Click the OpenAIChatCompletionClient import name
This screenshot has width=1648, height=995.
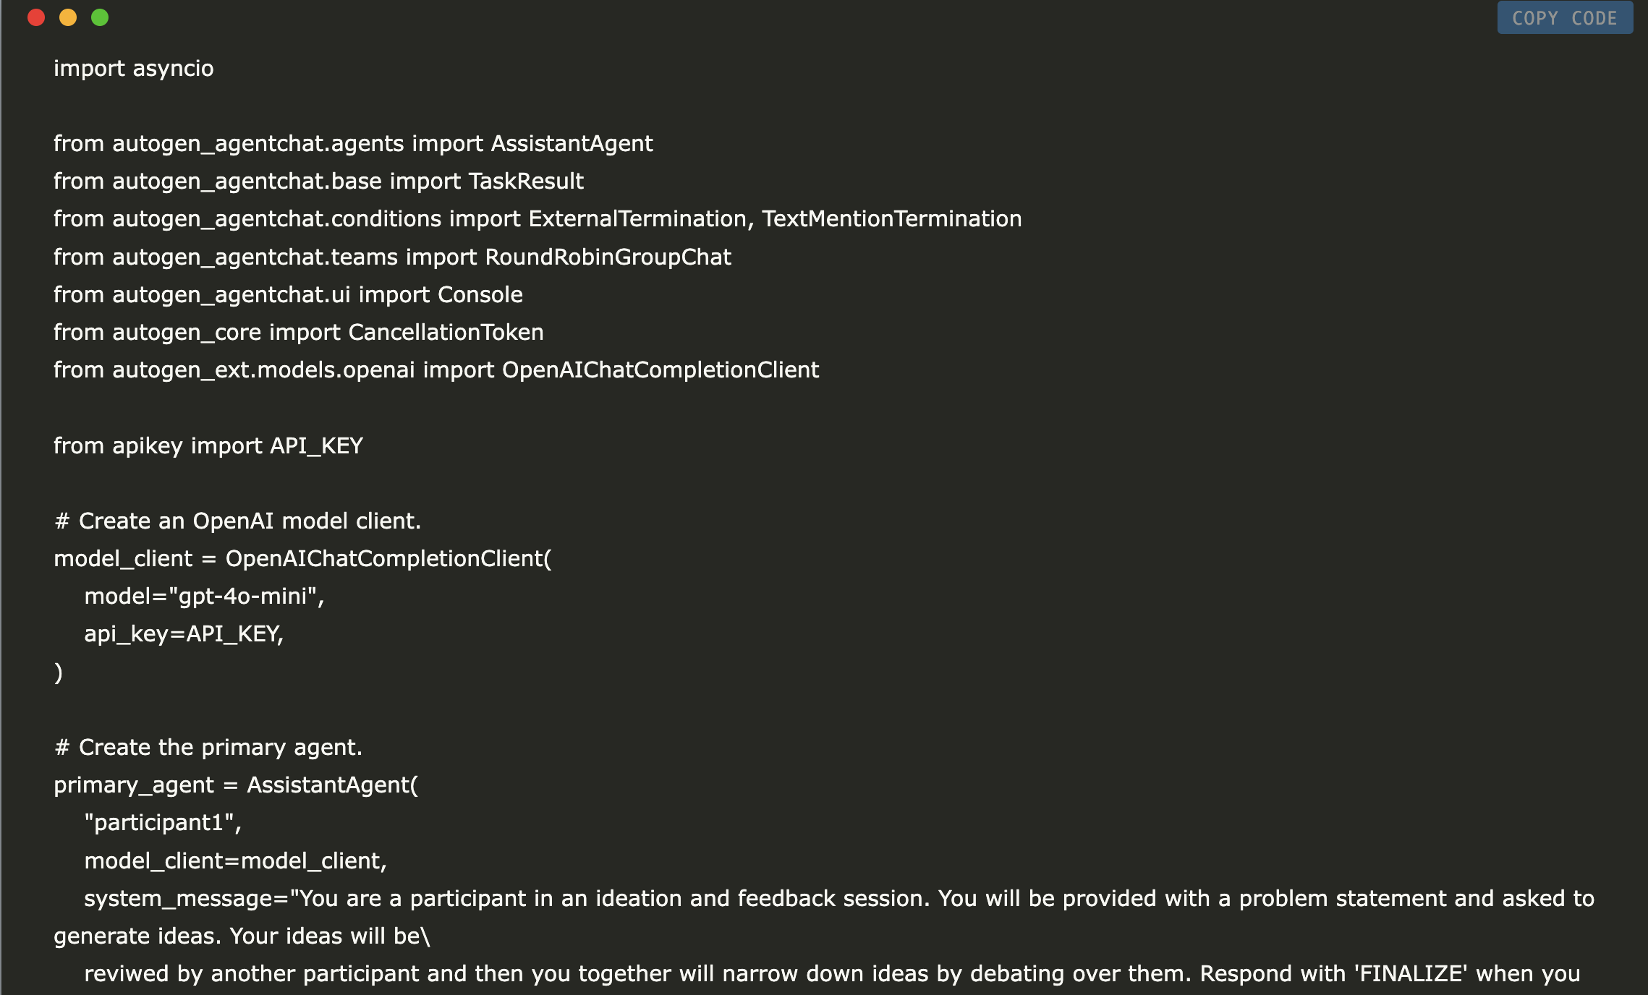click(x=660, y=370)
